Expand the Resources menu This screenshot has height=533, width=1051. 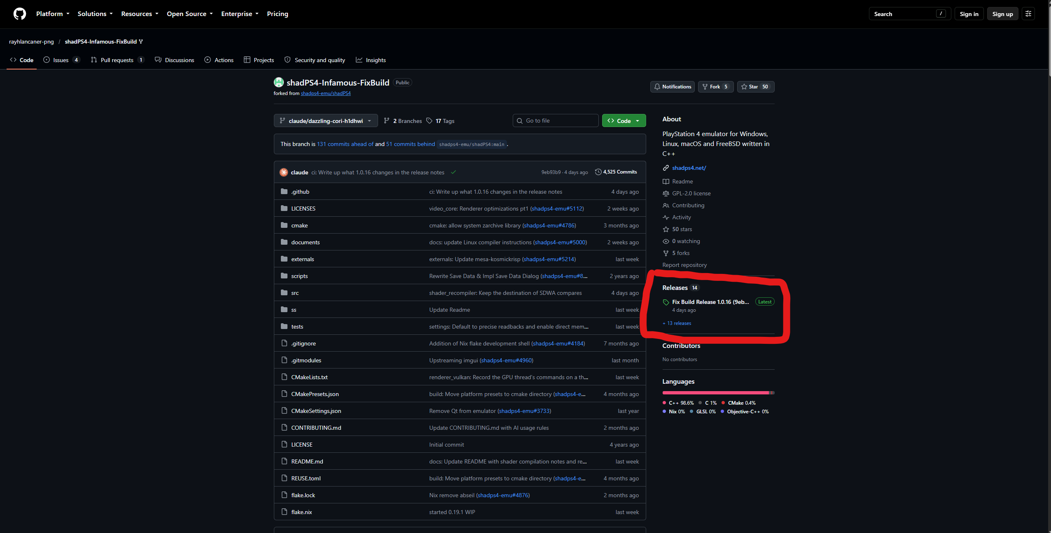tap(140, 14)
